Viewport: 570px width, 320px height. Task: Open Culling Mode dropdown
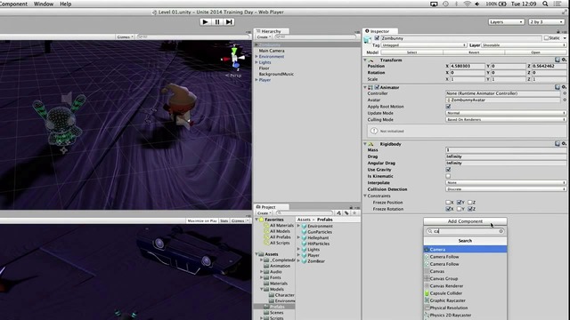(x=506, y=119)
